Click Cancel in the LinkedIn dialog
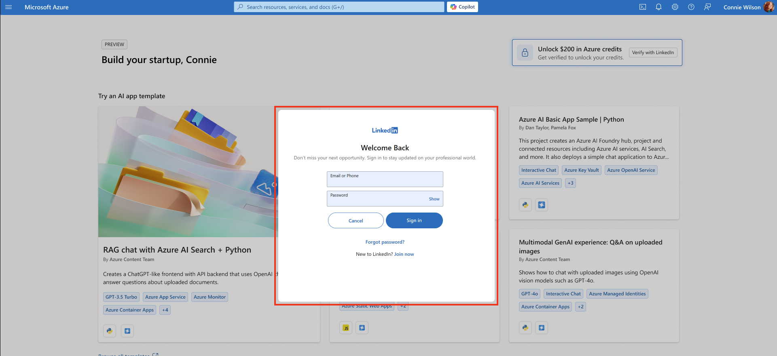 pyautogui.click(x=356, y=221)
